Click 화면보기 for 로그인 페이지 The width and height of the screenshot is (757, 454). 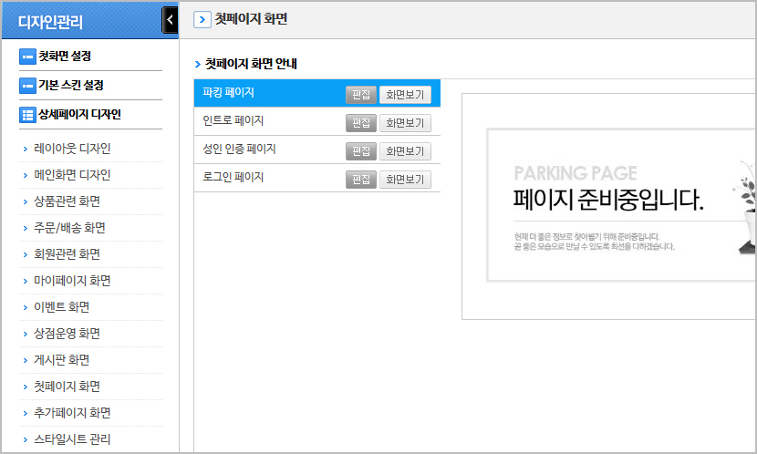click(405, 180)
